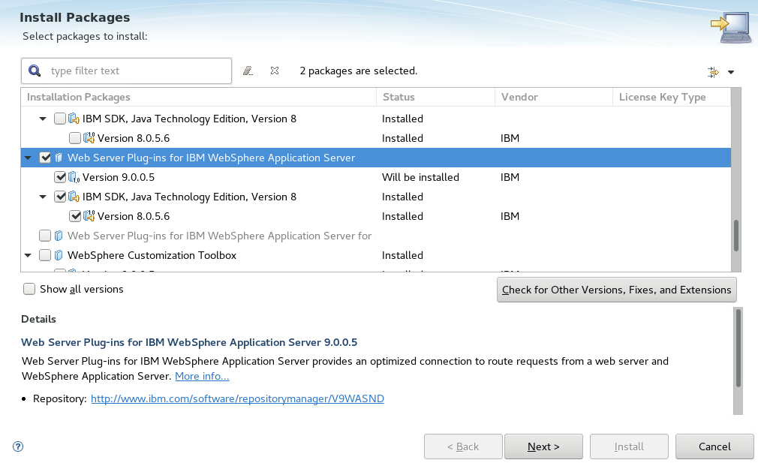Screen dimensions: 758x472
Task: Select the Version 9.0.0.5 row label
Action: (119, 177)
